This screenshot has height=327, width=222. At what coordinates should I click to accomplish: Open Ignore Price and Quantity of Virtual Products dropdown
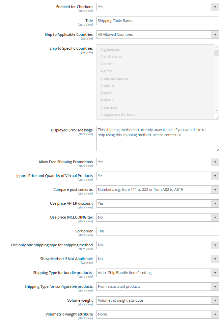coord(158,176)
